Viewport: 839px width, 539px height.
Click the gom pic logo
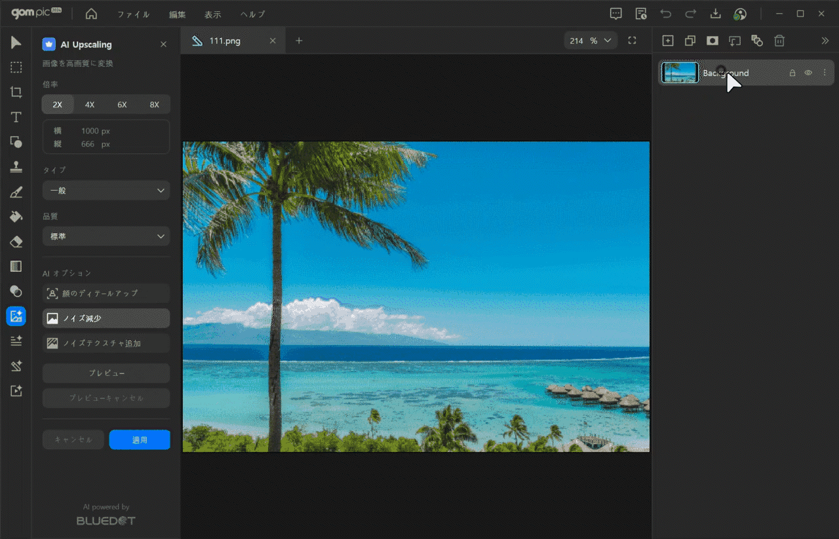(36, 14)
